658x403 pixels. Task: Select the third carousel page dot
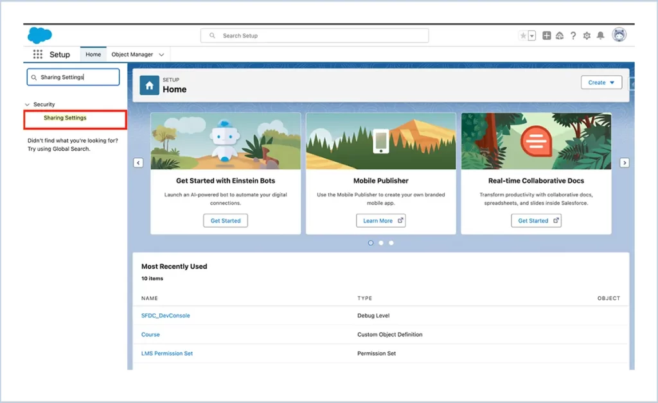[391, 243]
